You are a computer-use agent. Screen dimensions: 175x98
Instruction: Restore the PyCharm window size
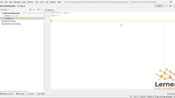click(171, 2)
